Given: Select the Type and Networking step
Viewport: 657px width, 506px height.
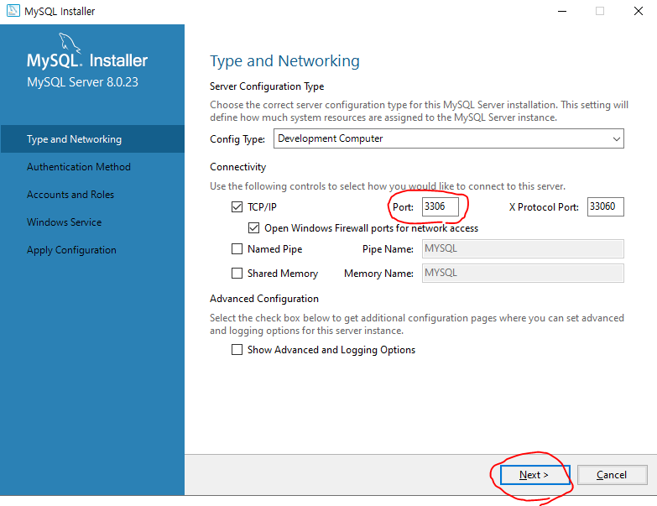Looking at the screenshot, I should pos(92,139).
